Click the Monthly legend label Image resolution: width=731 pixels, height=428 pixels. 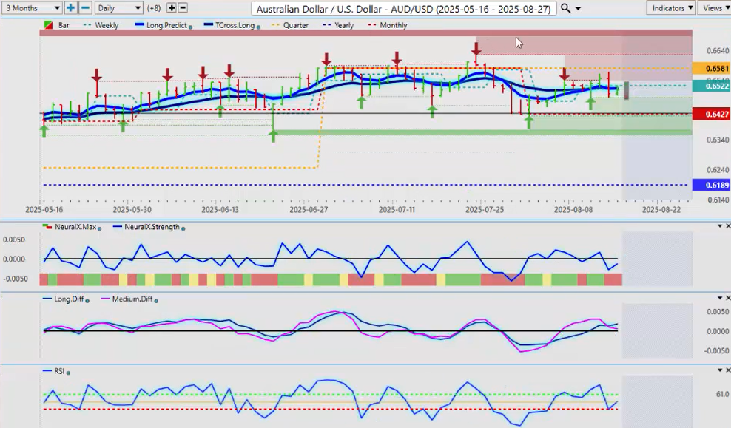point(392,25)
